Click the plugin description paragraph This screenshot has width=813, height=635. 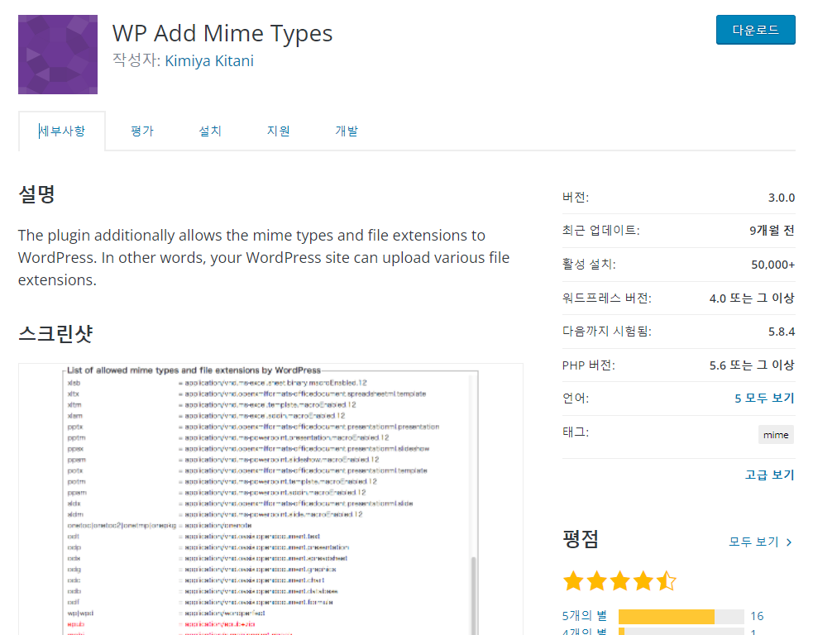pyautogui.click(x=264, y=258)
